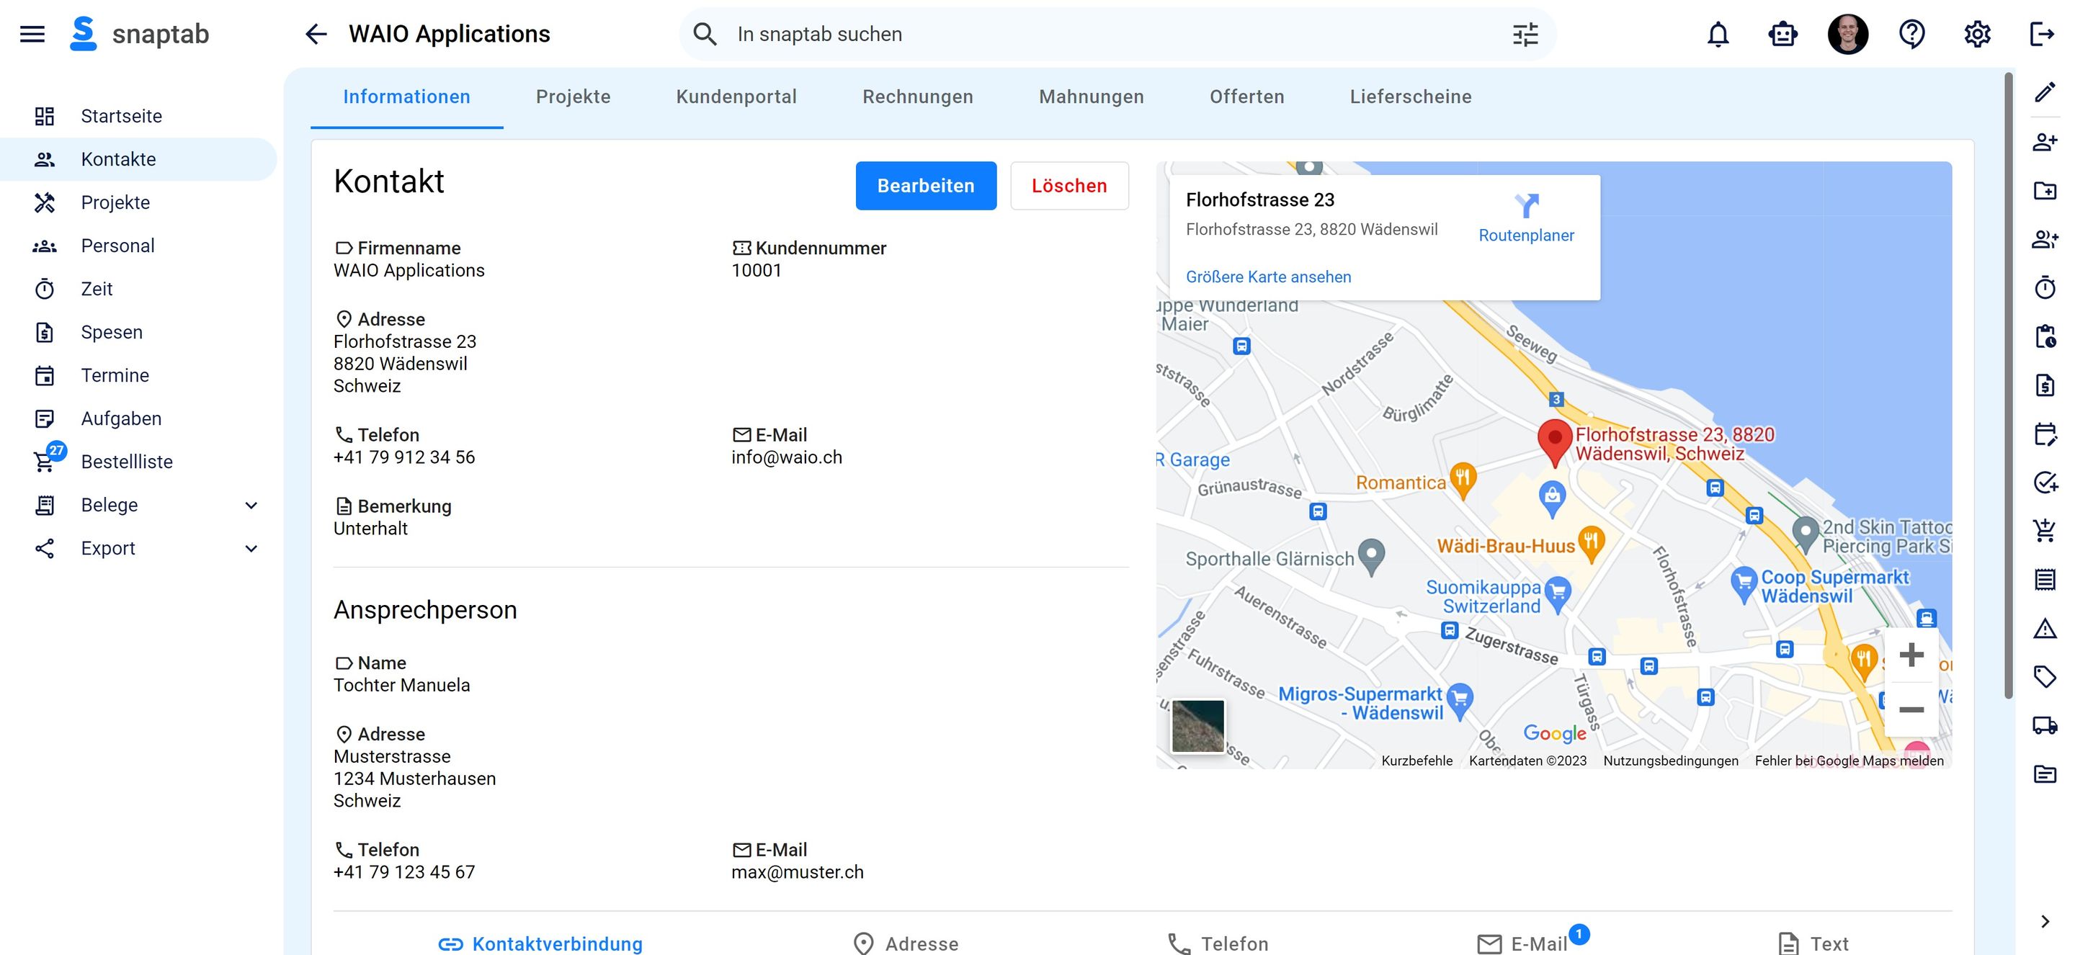This screenshot has width=2075, height=955.
Task: Click Fehler bei Google Maps melden
Action: click(x=1849, y=761)
